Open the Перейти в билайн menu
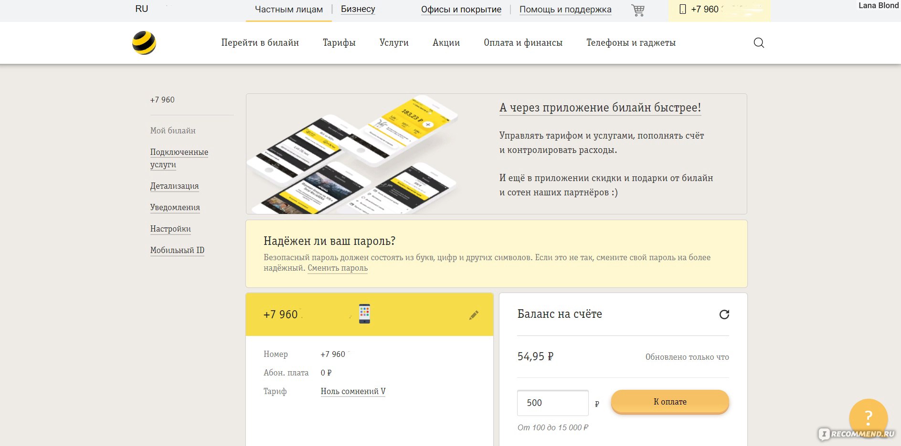Image resolution: width=901 pixels, height=446 pixels. [x=260, y=42]
